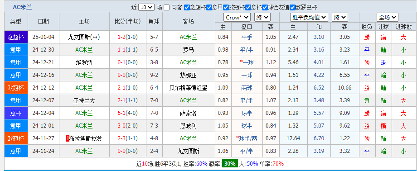Click the 日期 column header
The height and width of the screenshot is (171, 417).
(44, 22)
